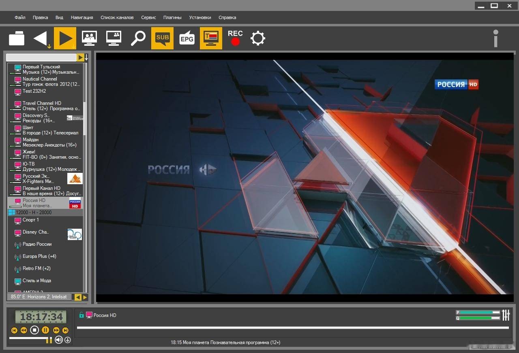Open the info icon at toolbar right

(x=495, y=38)
